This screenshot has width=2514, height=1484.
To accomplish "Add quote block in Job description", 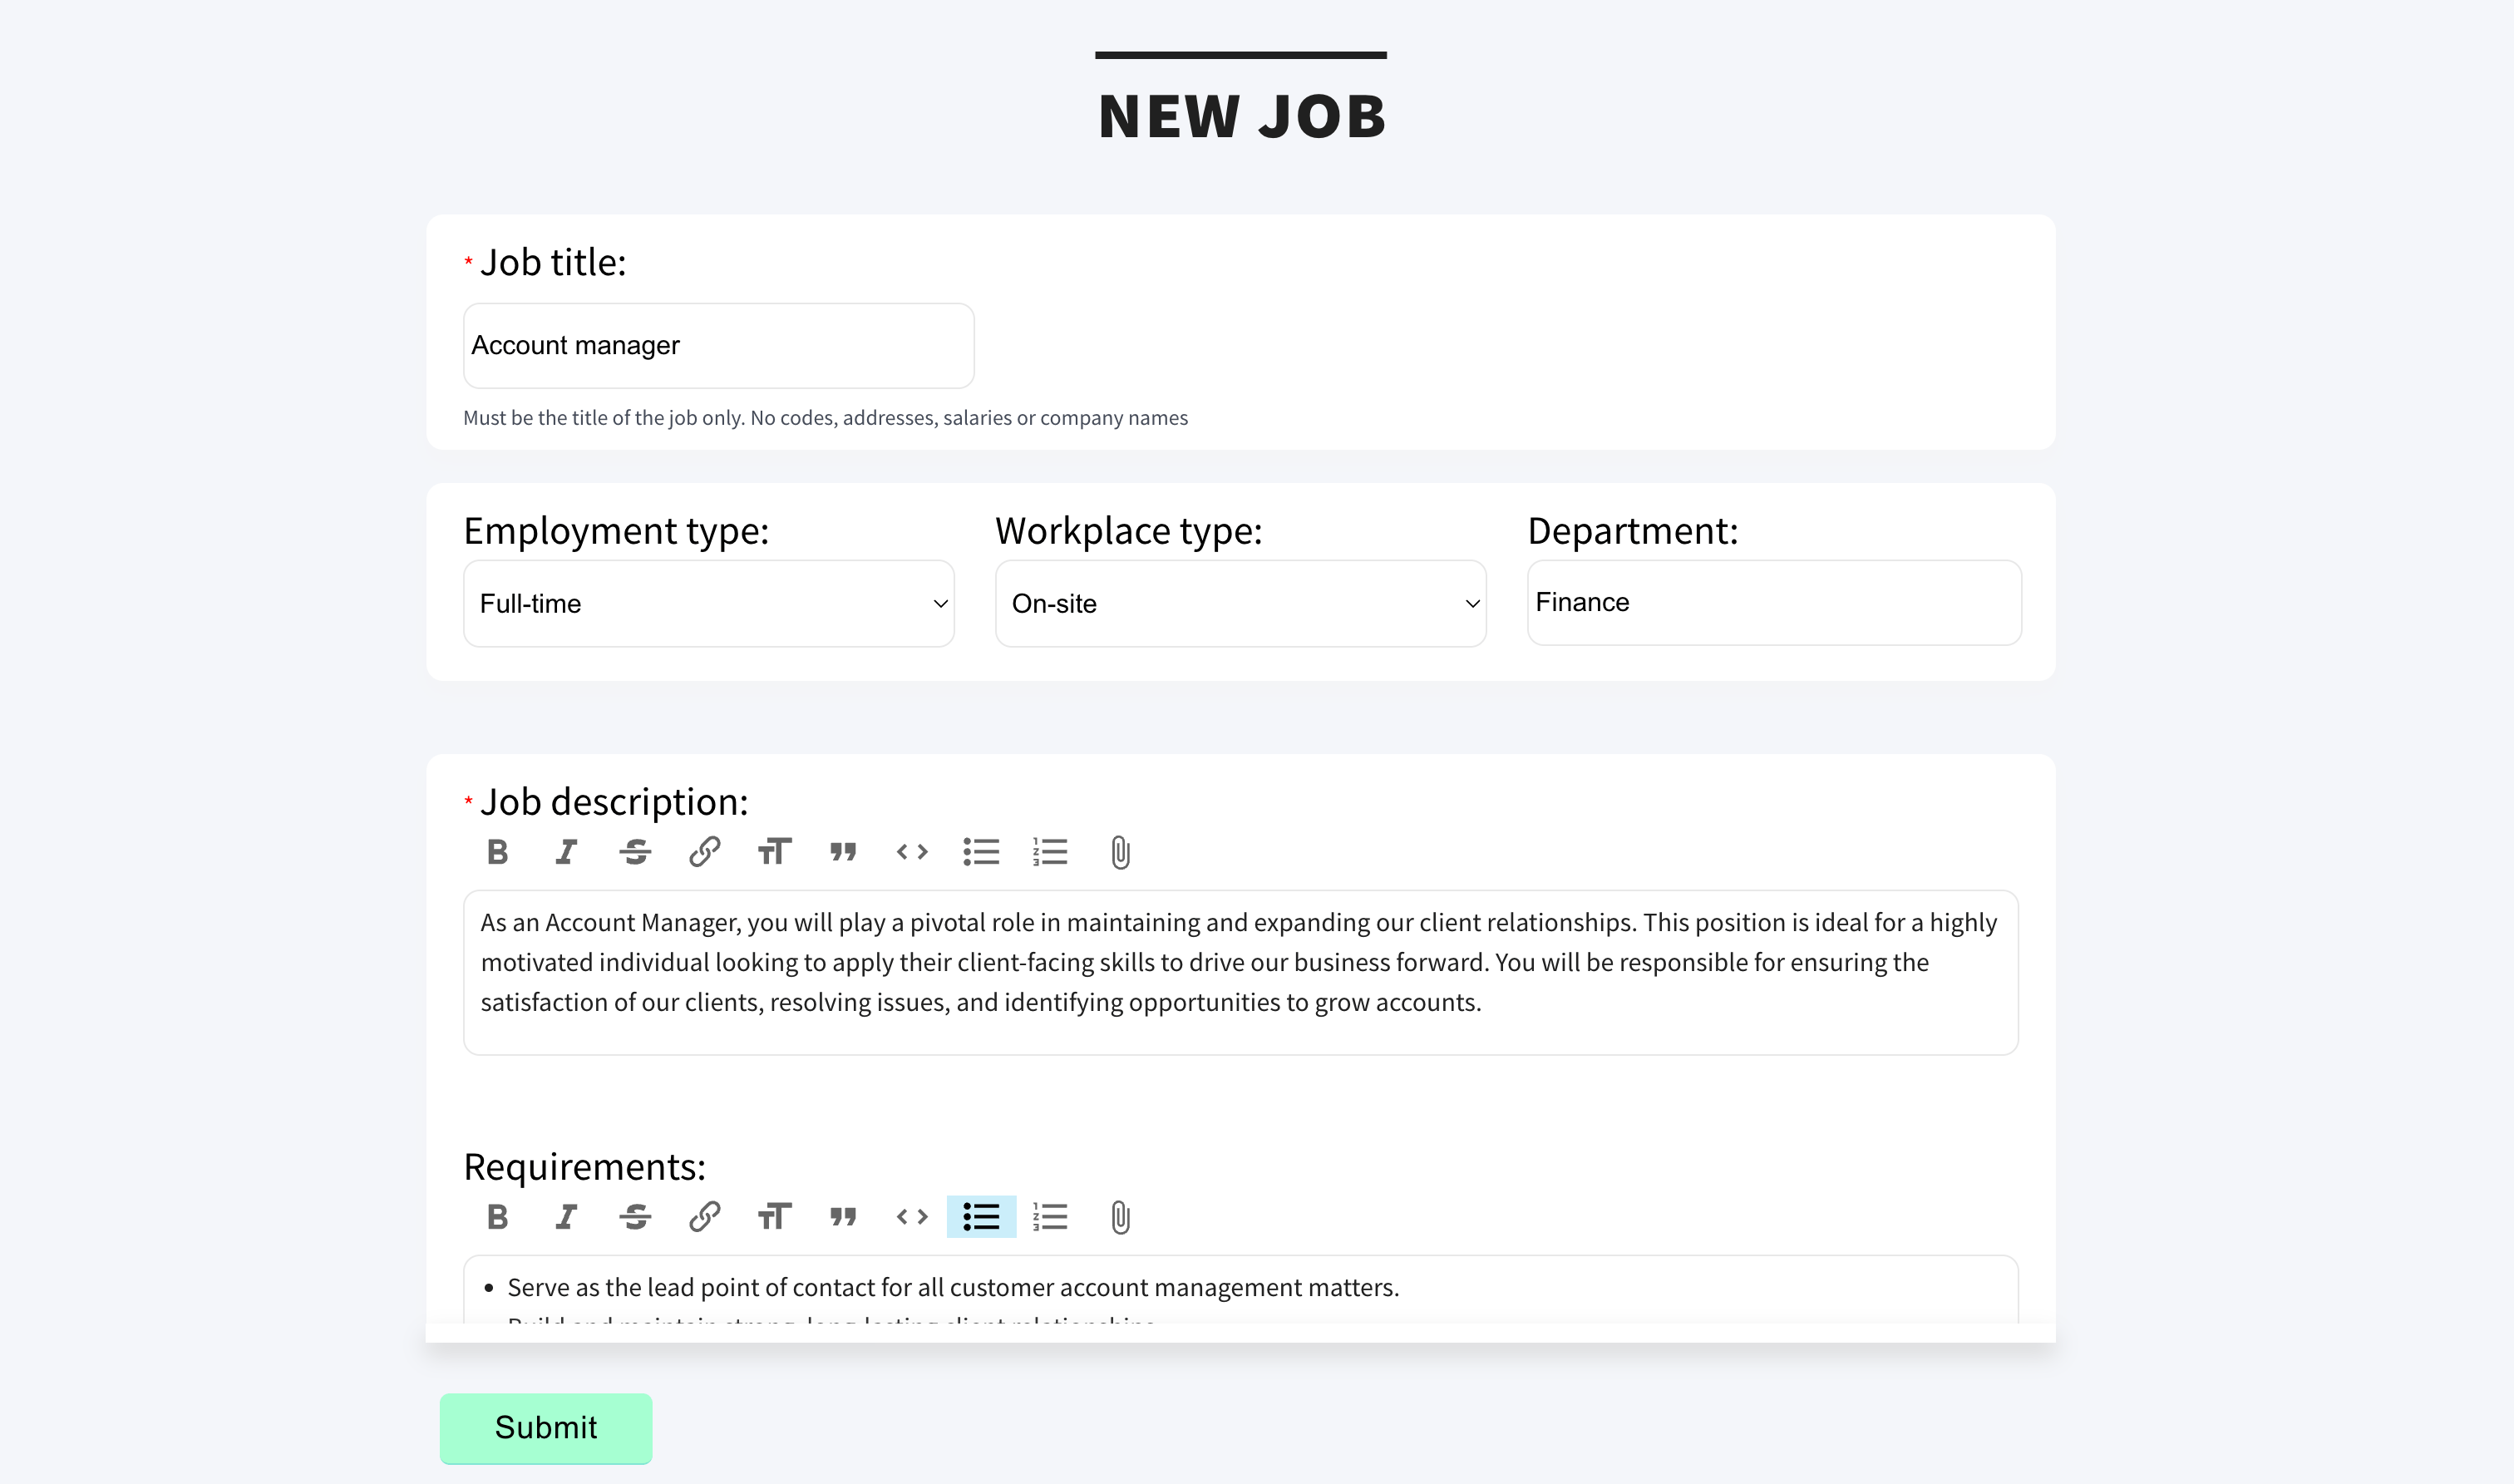I will 843,852.
